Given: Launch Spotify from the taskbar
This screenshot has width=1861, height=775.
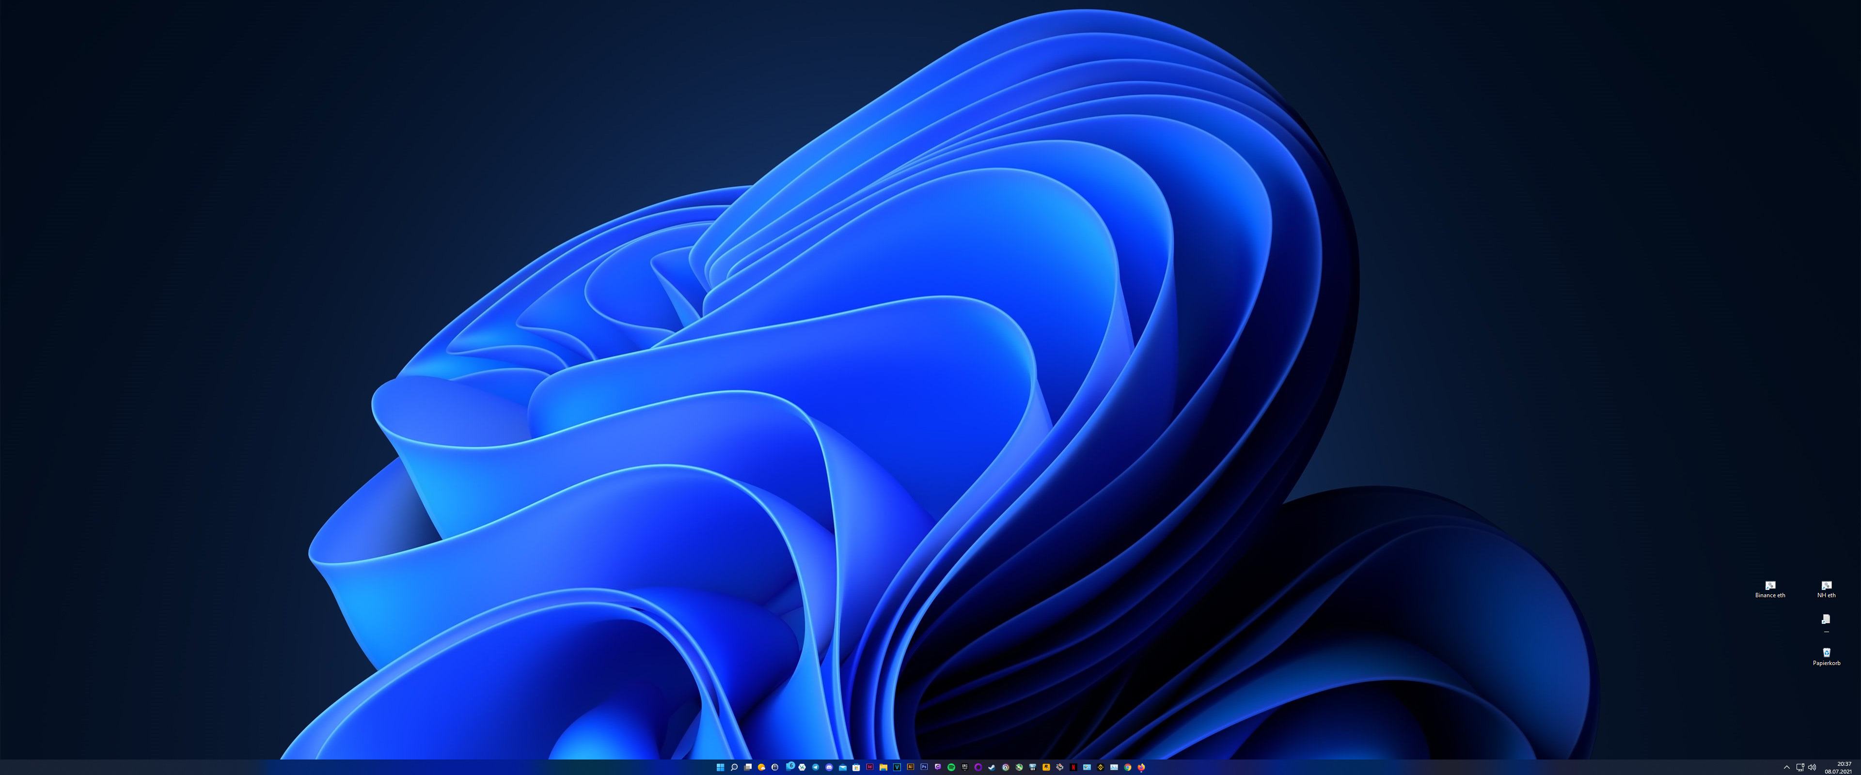Looking at the screenshot, I should [951, 767].
